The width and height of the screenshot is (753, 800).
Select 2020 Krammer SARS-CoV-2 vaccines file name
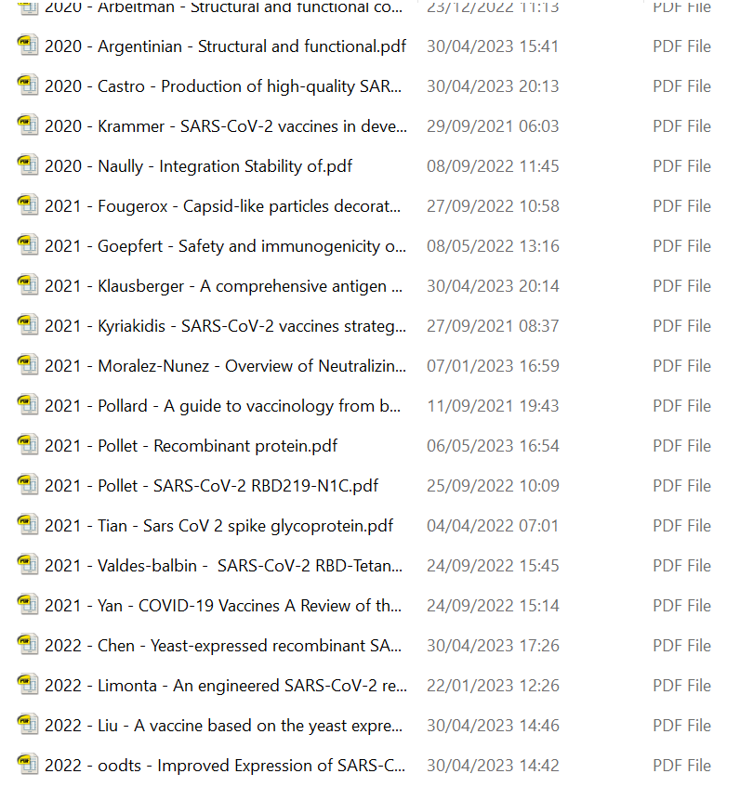[x=226, y=126]
